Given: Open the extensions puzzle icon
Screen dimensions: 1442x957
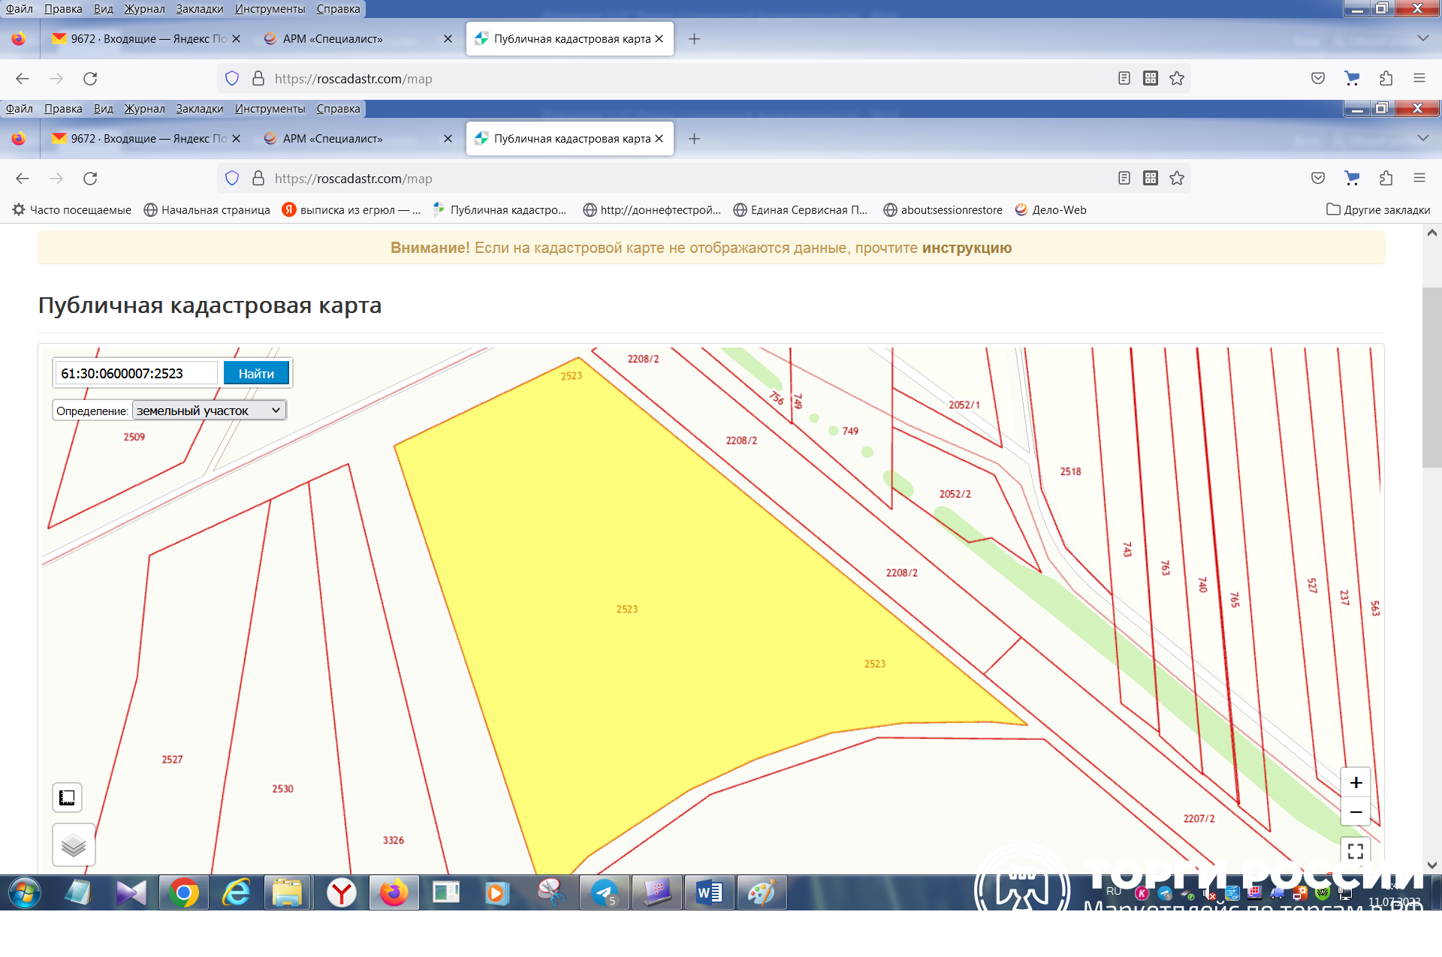Looking at the screenshot, I should 1386,179.
